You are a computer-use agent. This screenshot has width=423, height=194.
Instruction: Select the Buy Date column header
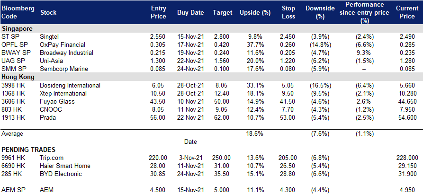191,13
